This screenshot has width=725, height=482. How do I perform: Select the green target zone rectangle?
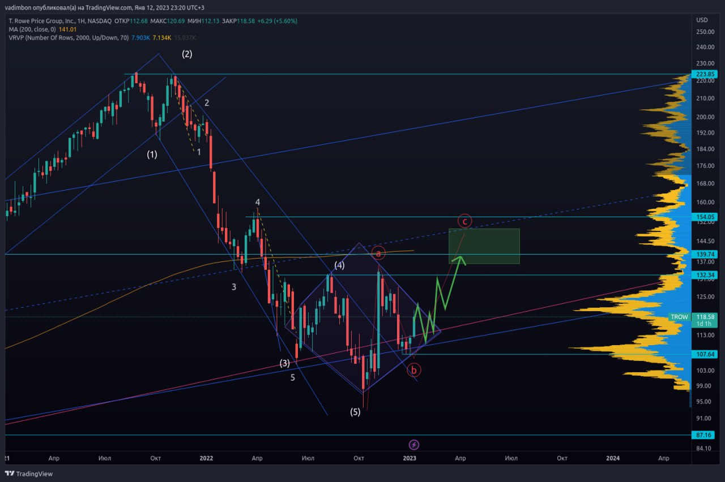(484, 246)
